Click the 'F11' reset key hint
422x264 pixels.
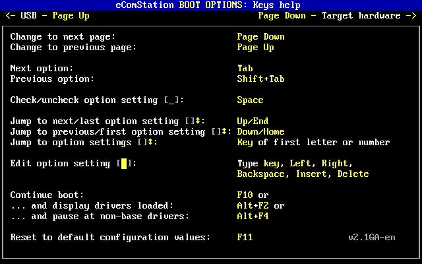coord(245,238)
